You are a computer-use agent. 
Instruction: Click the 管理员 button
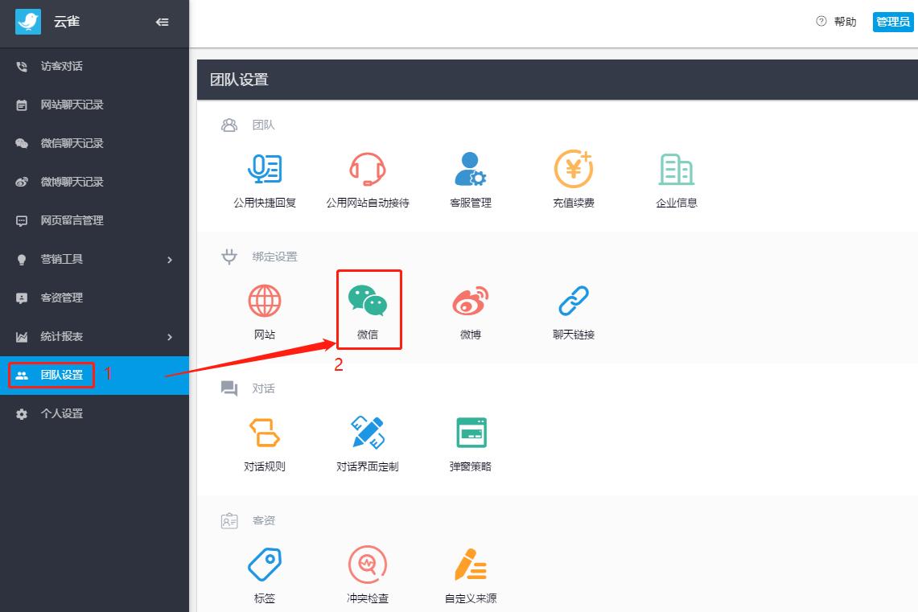click(893, 22)
